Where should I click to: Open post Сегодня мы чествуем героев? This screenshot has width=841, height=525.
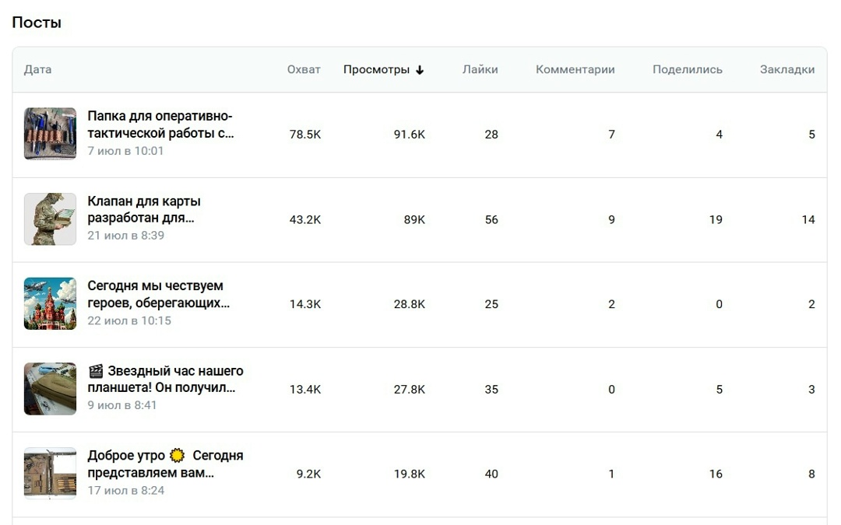pyautogui.click(x=158, y=294)
